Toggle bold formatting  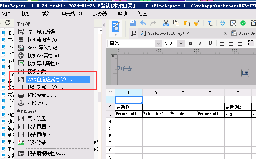click(x=190, y=43)
